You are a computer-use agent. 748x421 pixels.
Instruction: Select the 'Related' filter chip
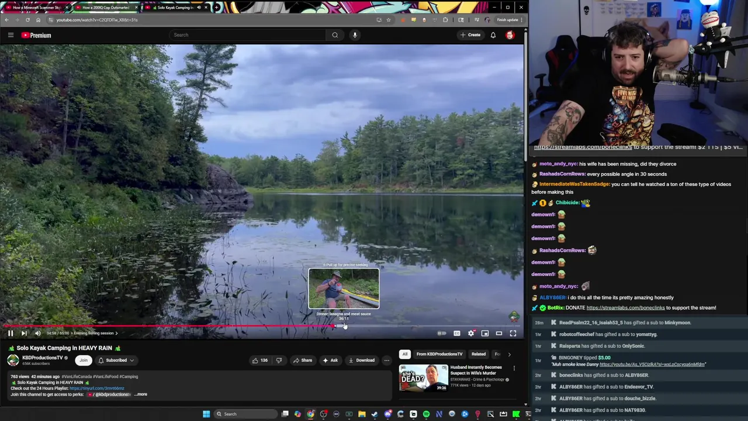point(479,354)
